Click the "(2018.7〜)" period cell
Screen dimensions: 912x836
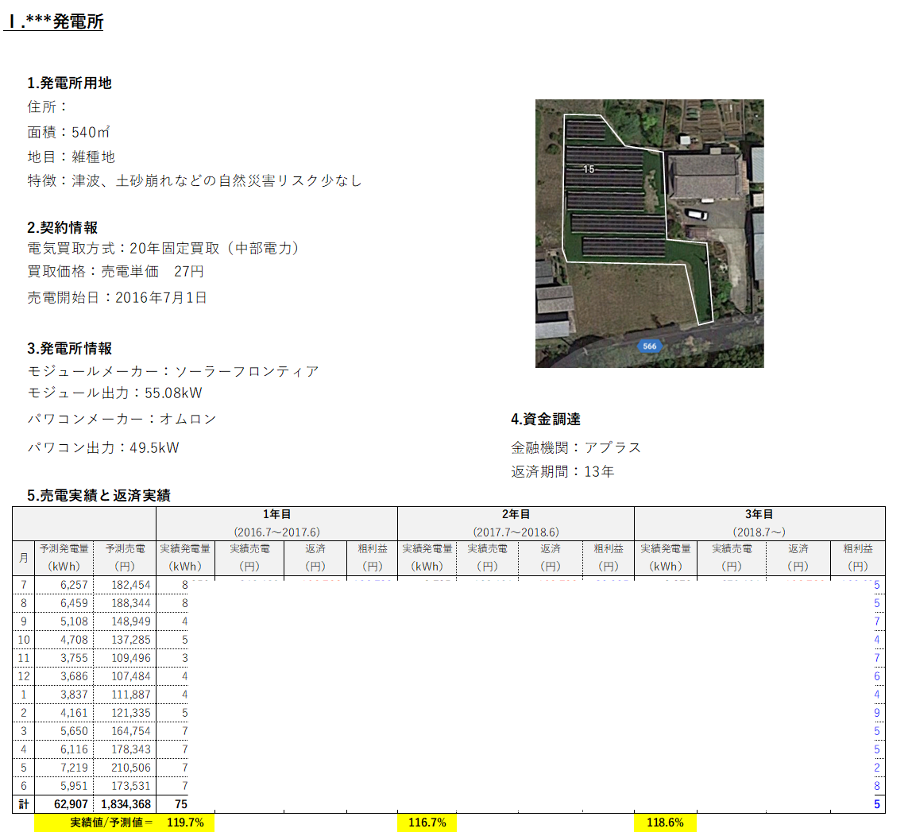tap(759, 532)
